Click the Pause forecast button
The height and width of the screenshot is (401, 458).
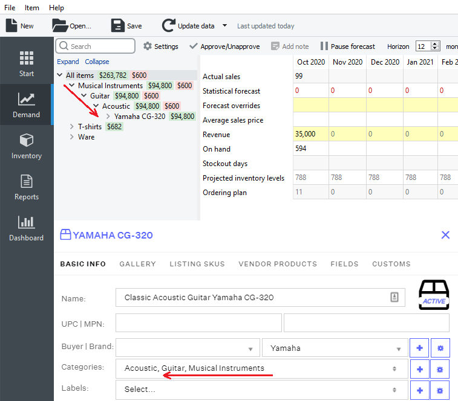click(348, 47)
